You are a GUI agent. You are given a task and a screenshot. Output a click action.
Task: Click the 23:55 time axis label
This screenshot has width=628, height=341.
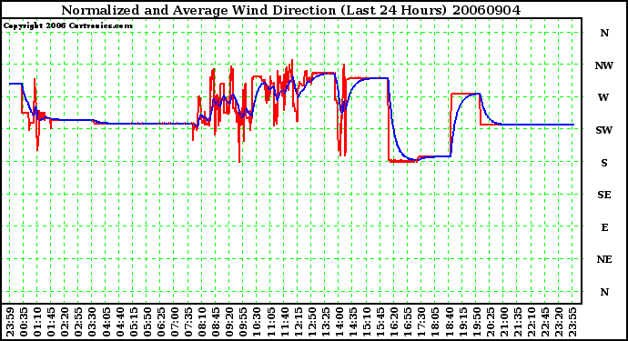coord(572,322)
